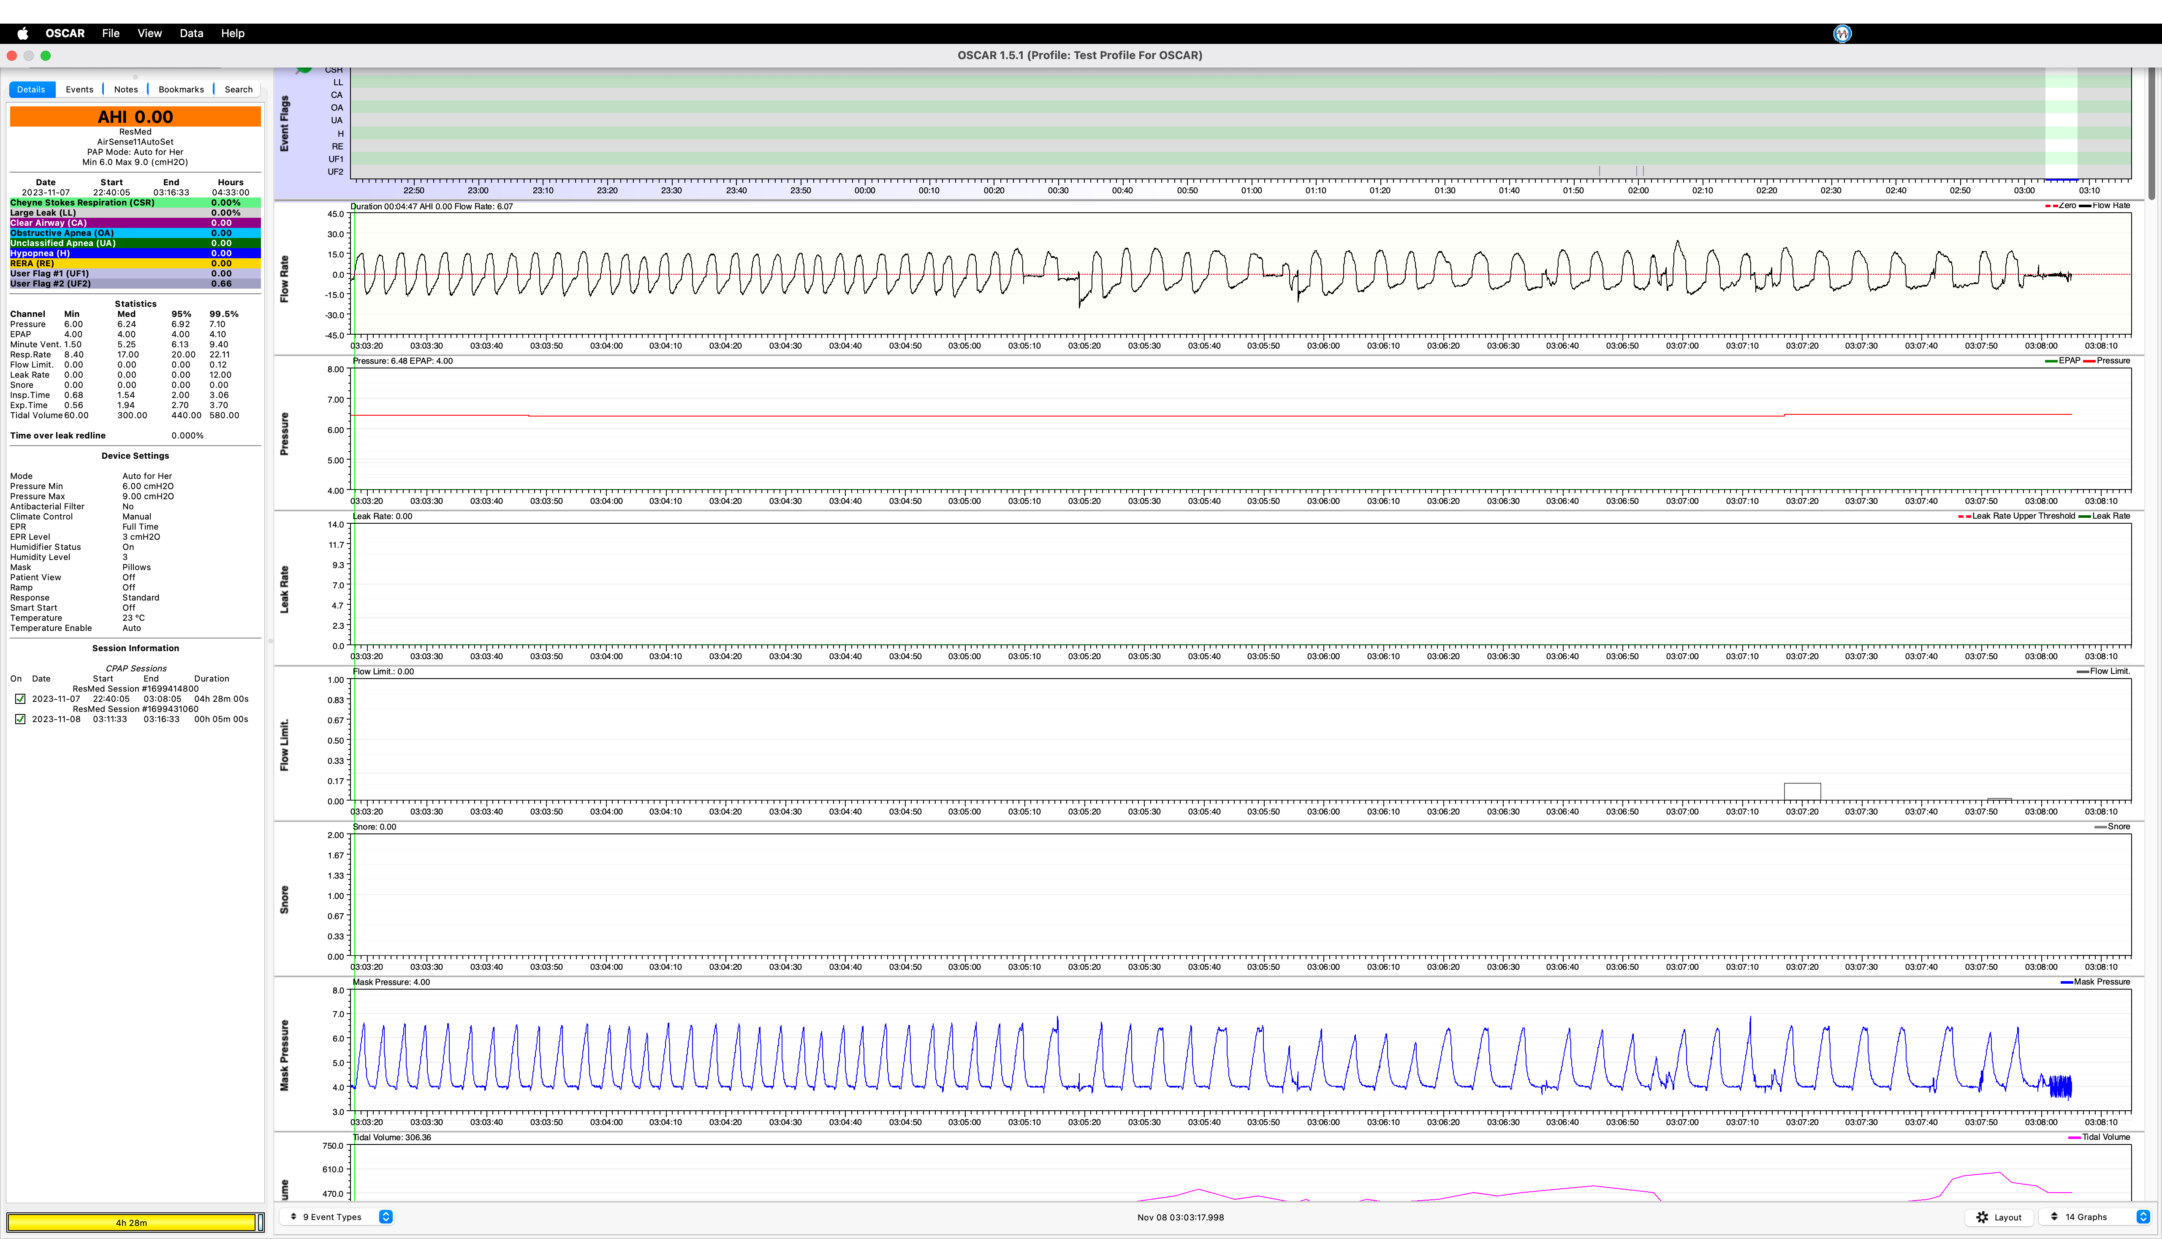Click the Mask Pillows setting row

click(81, 568)
